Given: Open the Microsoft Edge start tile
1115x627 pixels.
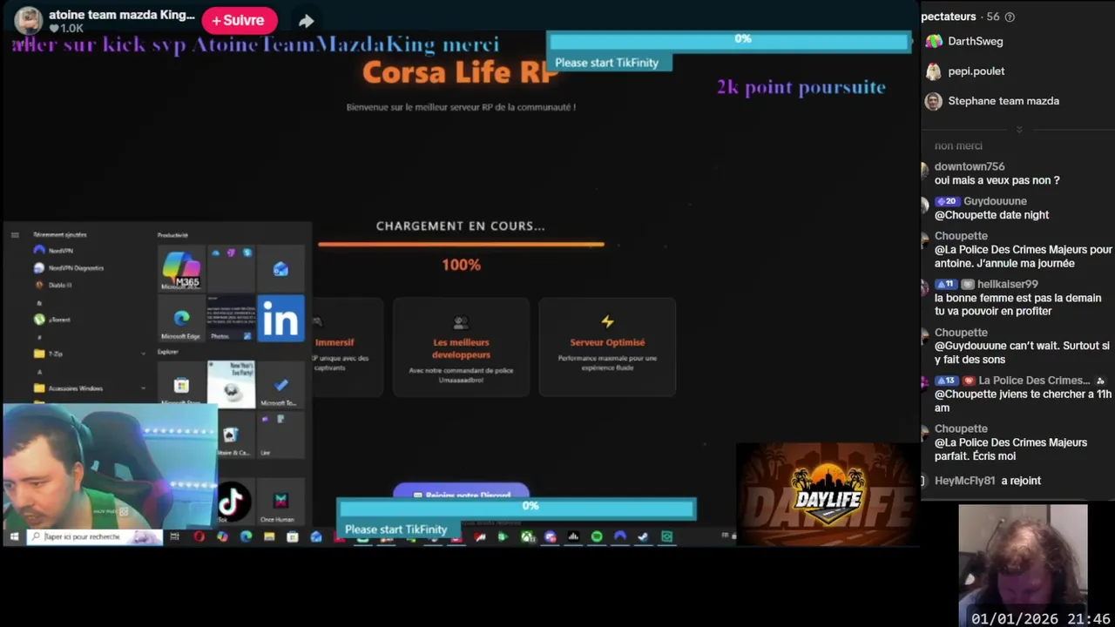Looking at the screenshot, I should 181,319.
